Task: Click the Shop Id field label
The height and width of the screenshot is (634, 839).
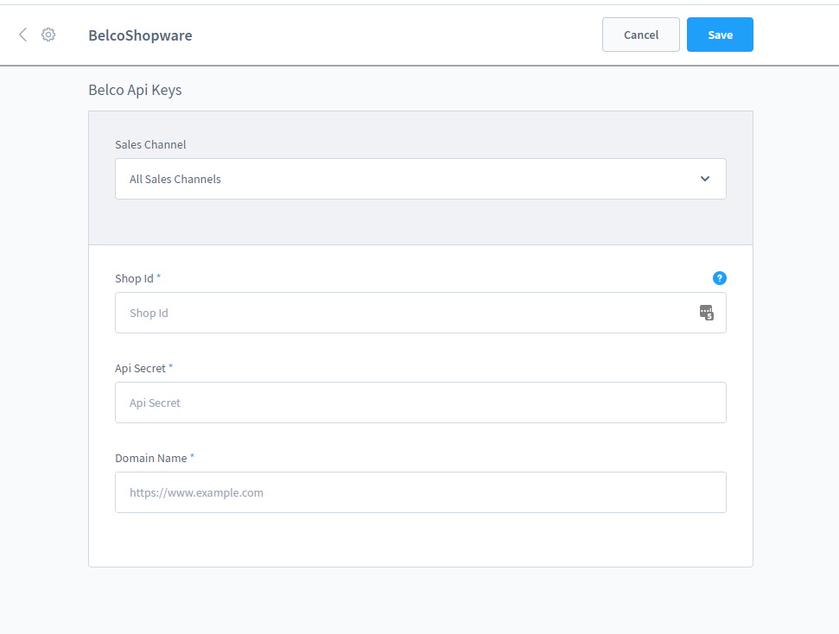Action: tap(134, 278)
